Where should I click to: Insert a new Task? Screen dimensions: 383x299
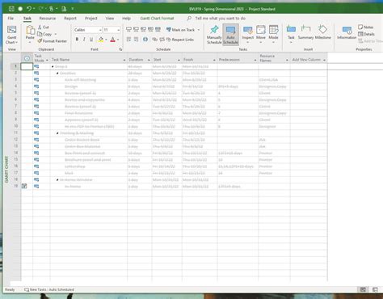291,33
